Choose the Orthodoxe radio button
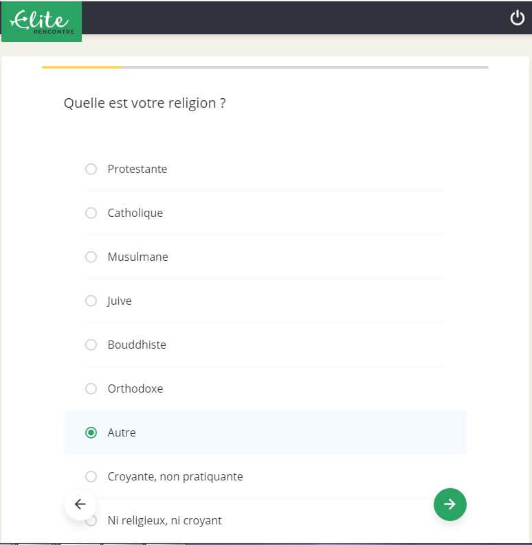Screen dimensions: 532x545 91,389
